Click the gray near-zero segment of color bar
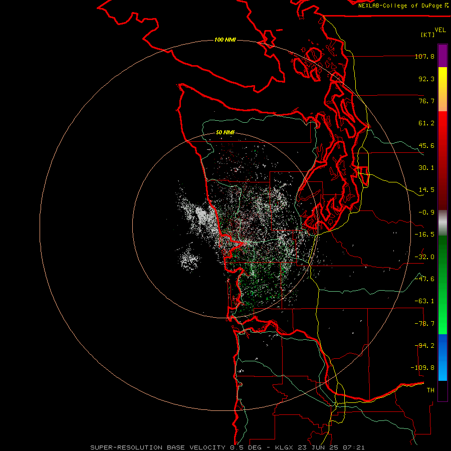 [x=442, y=223]
